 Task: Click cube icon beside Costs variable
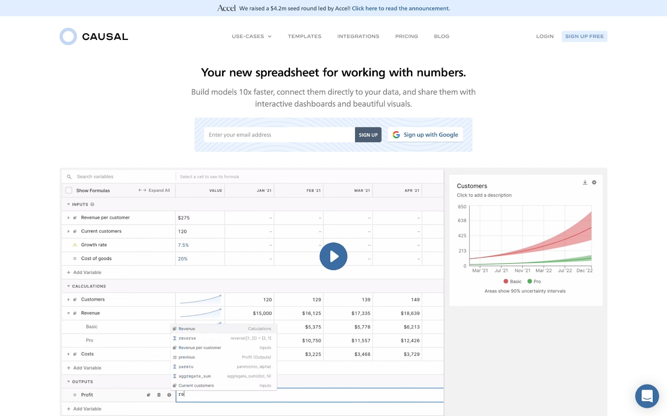coord(75,354)
